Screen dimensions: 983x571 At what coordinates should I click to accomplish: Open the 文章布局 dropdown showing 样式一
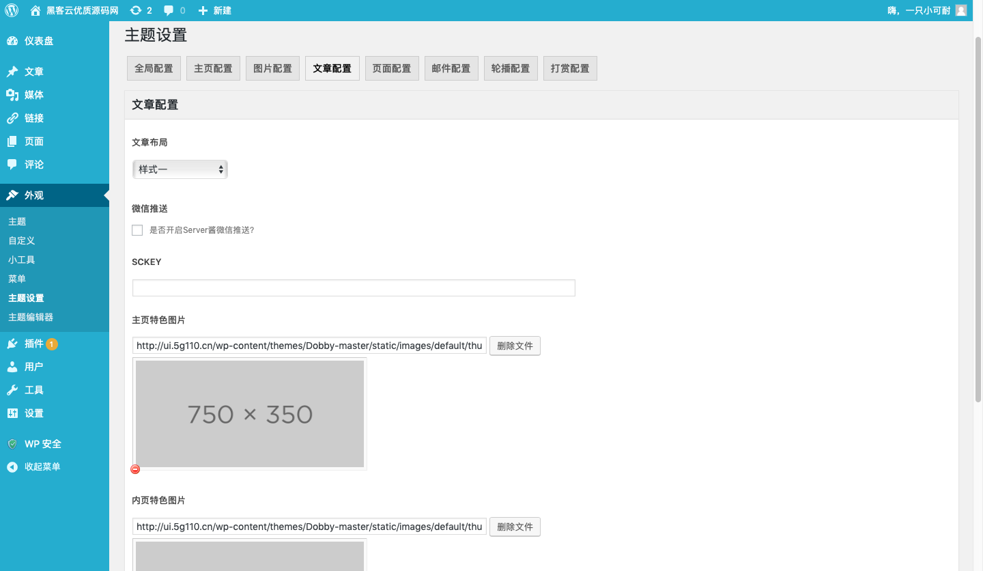[x=180, y=169]
